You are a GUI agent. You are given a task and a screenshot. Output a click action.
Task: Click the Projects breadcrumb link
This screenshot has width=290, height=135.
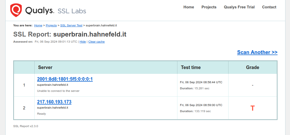pos(51,25)
